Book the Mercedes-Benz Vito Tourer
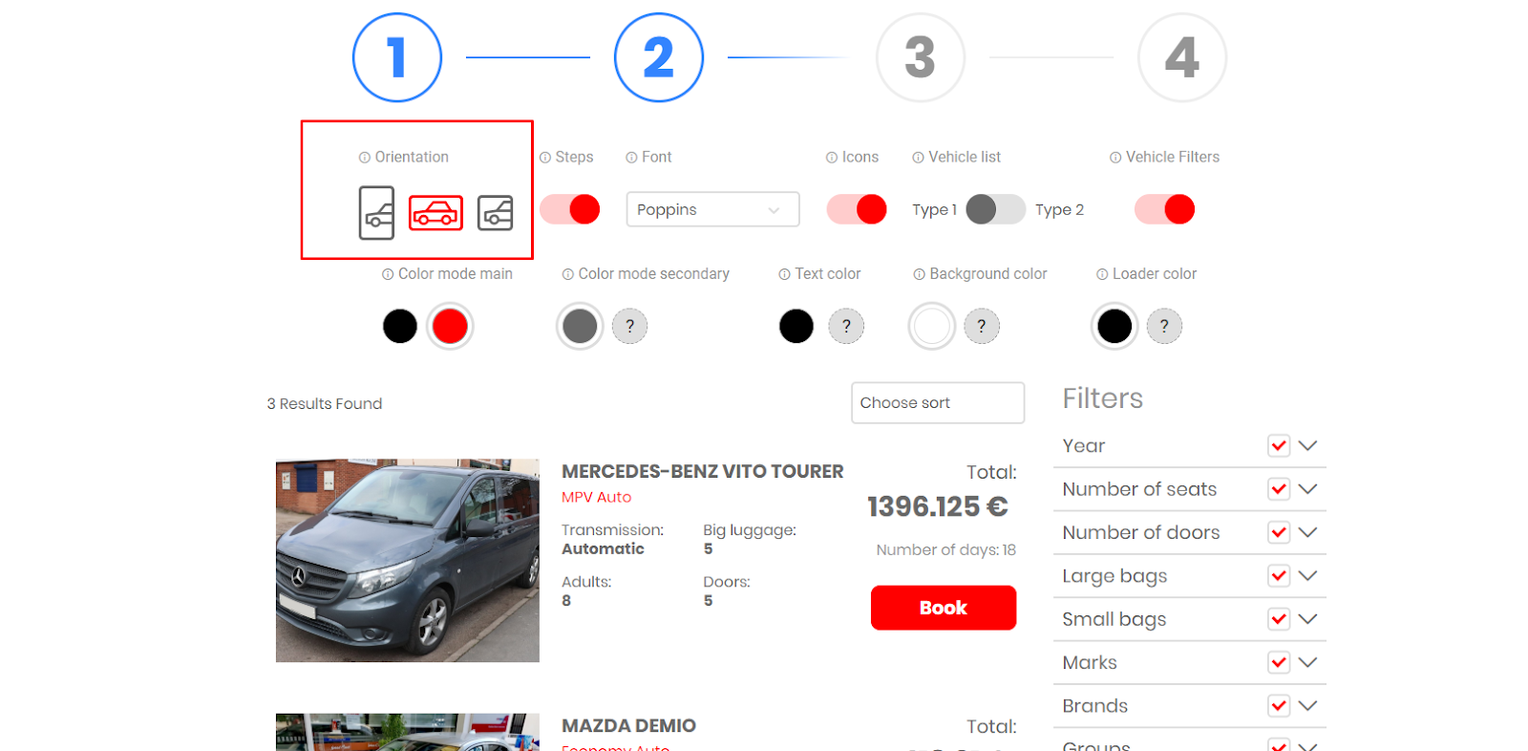The image size is (1528, 751). point(944,608)
